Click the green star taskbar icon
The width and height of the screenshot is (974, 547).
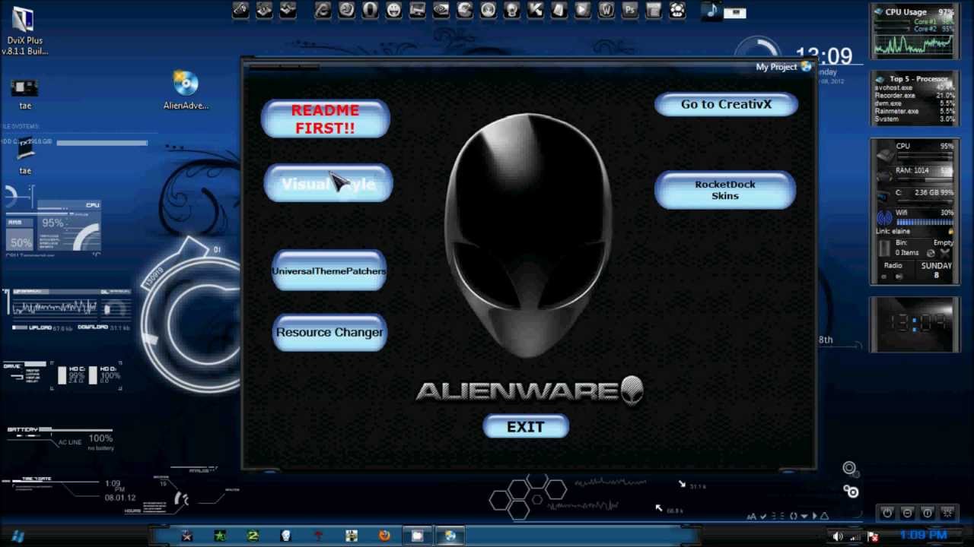(x=220, y=536)
